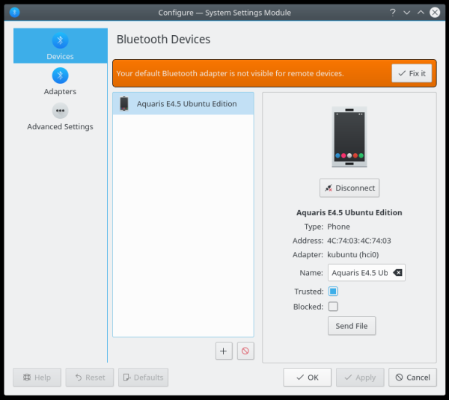
Task: Add a new device with plus button
Action: pos(224,351)
